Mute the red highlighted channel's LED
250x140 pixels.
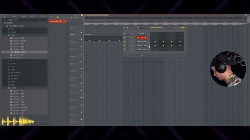tap(125, 38)
